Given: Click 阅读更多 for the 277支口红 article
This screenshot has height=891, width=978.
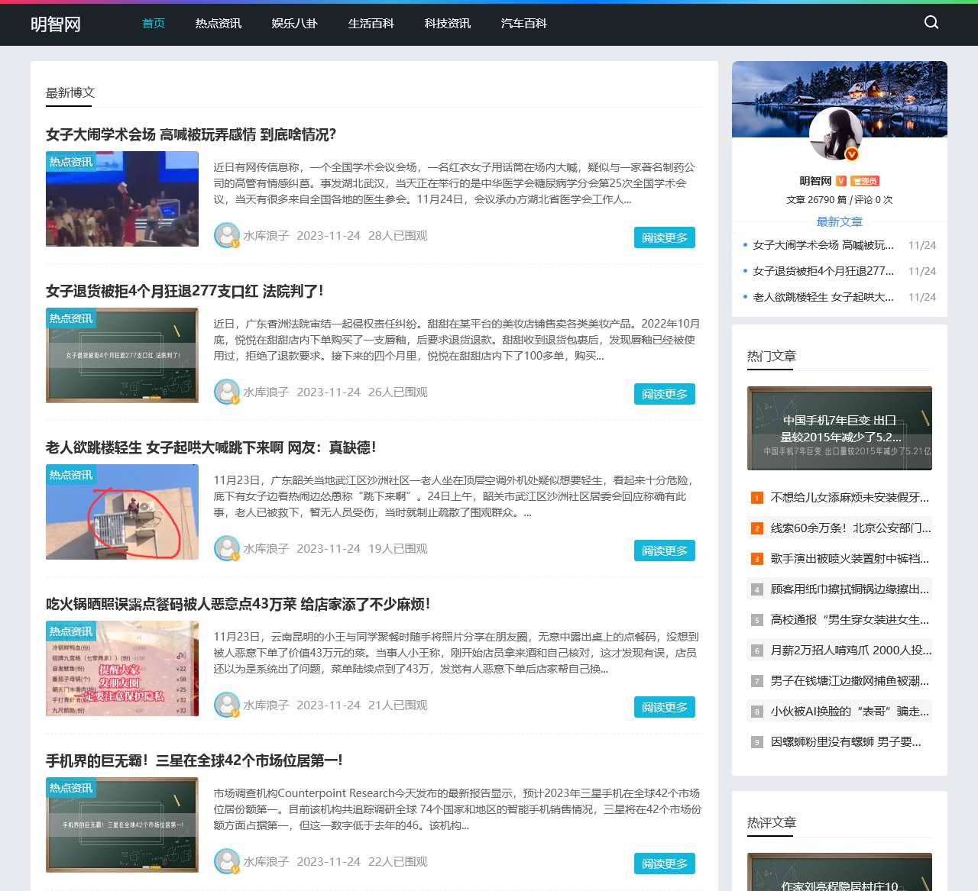Looking at the screenshot, I should click(665, 394).
